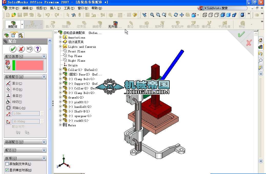
Task: Collapse the 配合选择(S) section
Action: pyautogui.click(x=44, y=56)
